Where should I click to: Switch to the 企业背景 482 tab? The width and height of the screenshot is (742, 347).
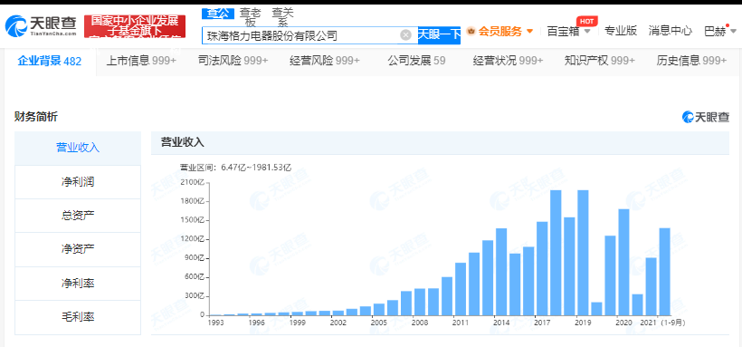(49, 61)
